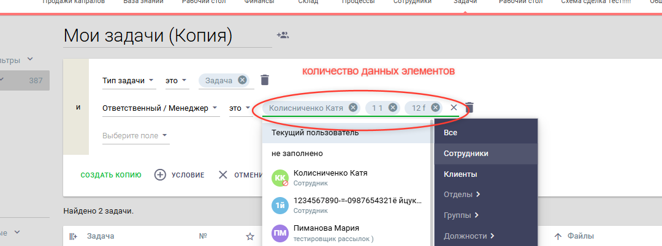Image resolution: width=662 pixels, height=246 pixels.
Task: Select Текущий пользователь from the list
Action: pyautogui.click(x=315, y=133)
